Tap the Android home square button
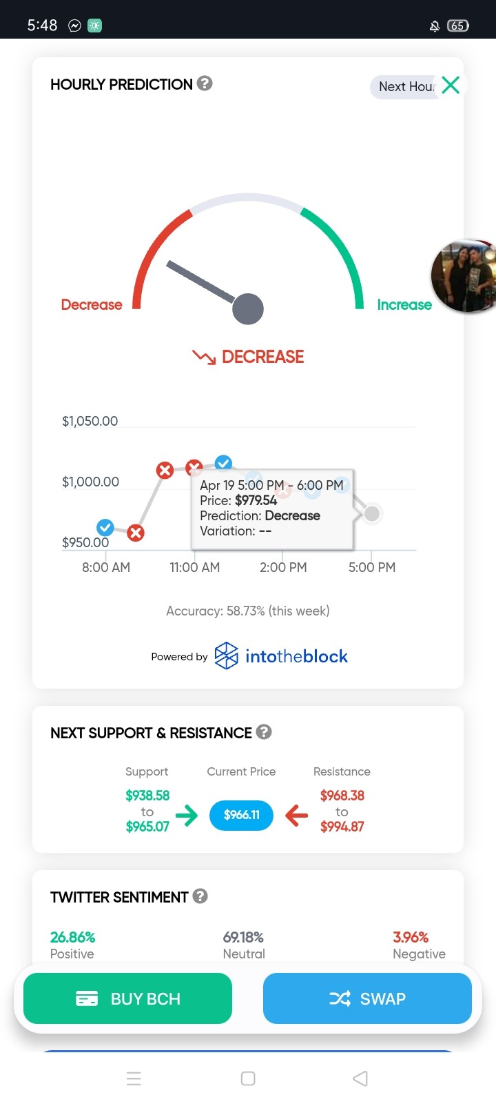The width and height of the screenshot is (496, 1104). [x=248, y=1078]
